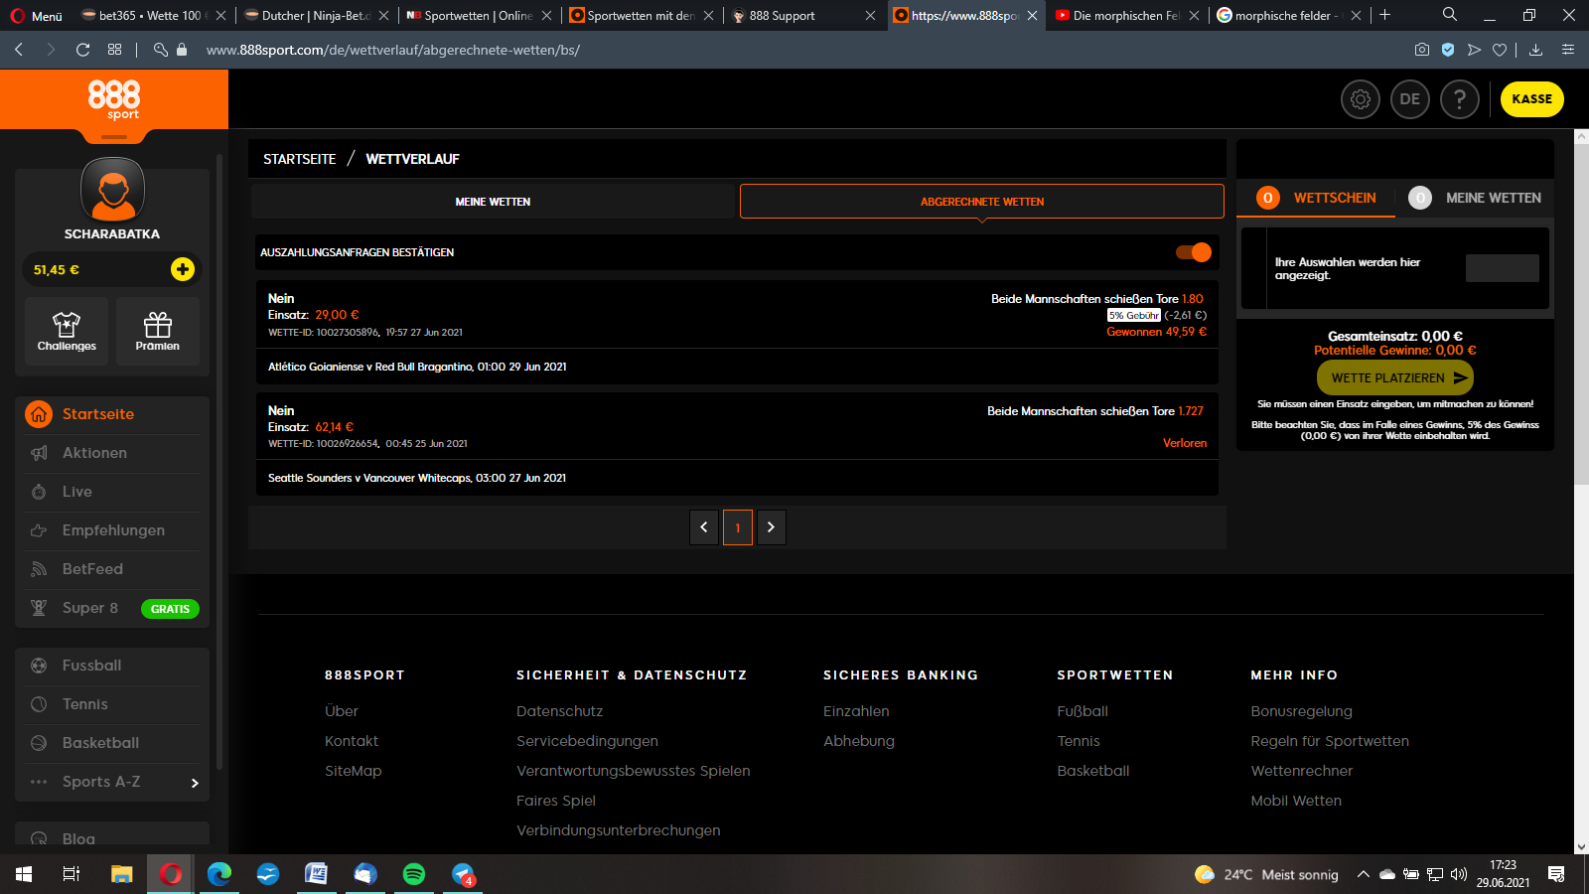
Task: Toggle Auszahlungsanfragen bestätigen switch
Action: tap(1194, 252)
